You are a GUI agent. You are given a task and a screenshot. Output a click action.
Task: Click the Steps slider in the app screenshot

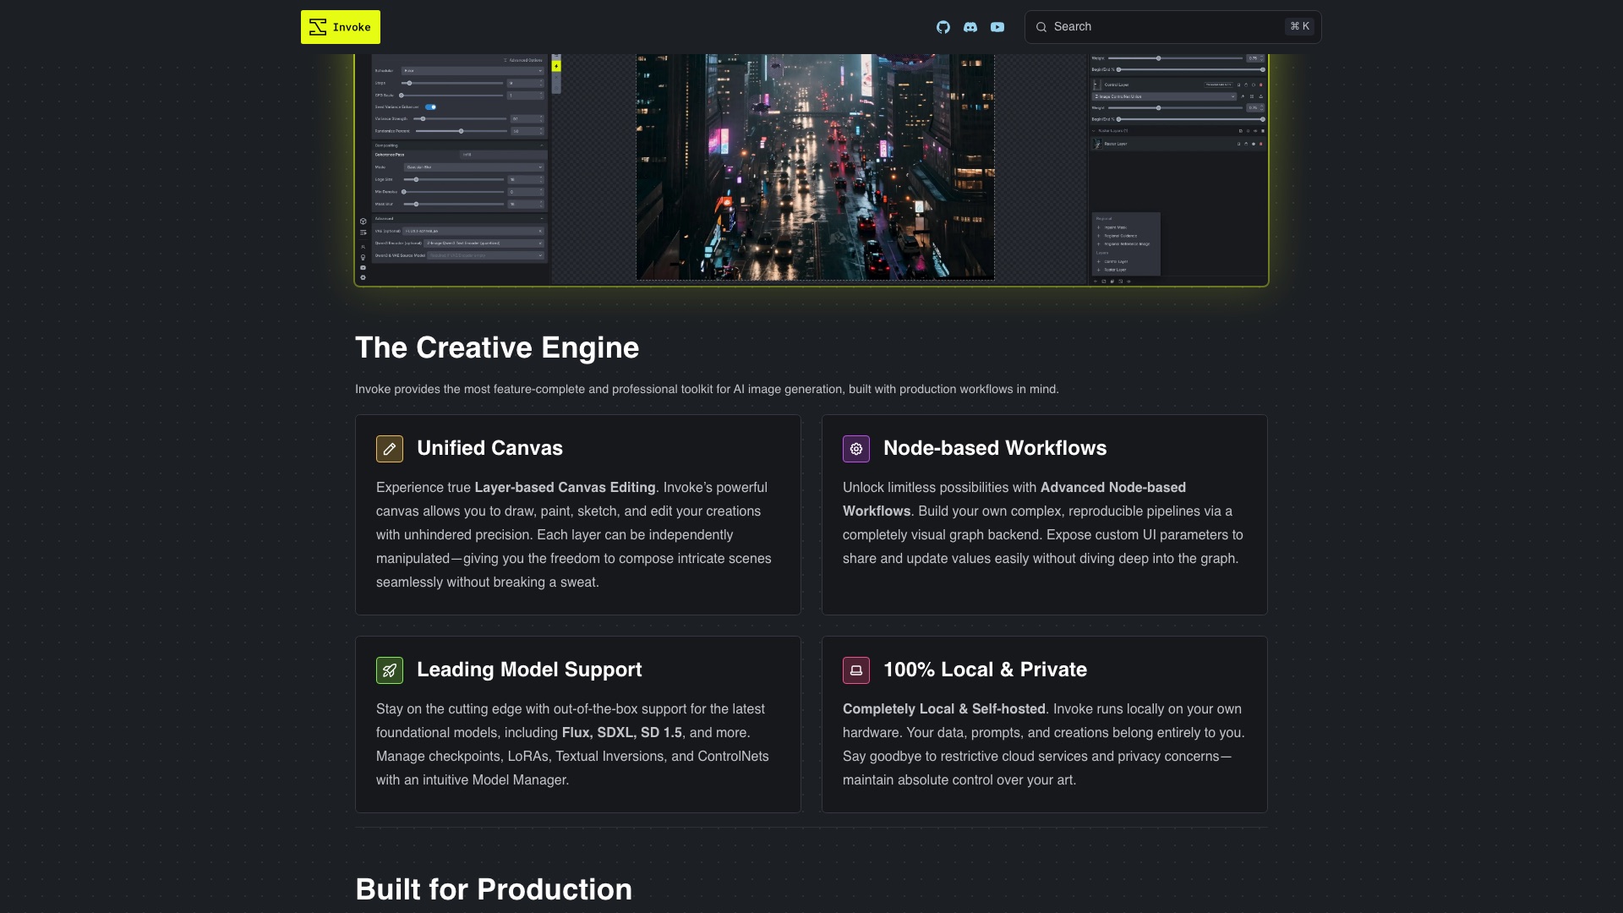click(452, 83)
